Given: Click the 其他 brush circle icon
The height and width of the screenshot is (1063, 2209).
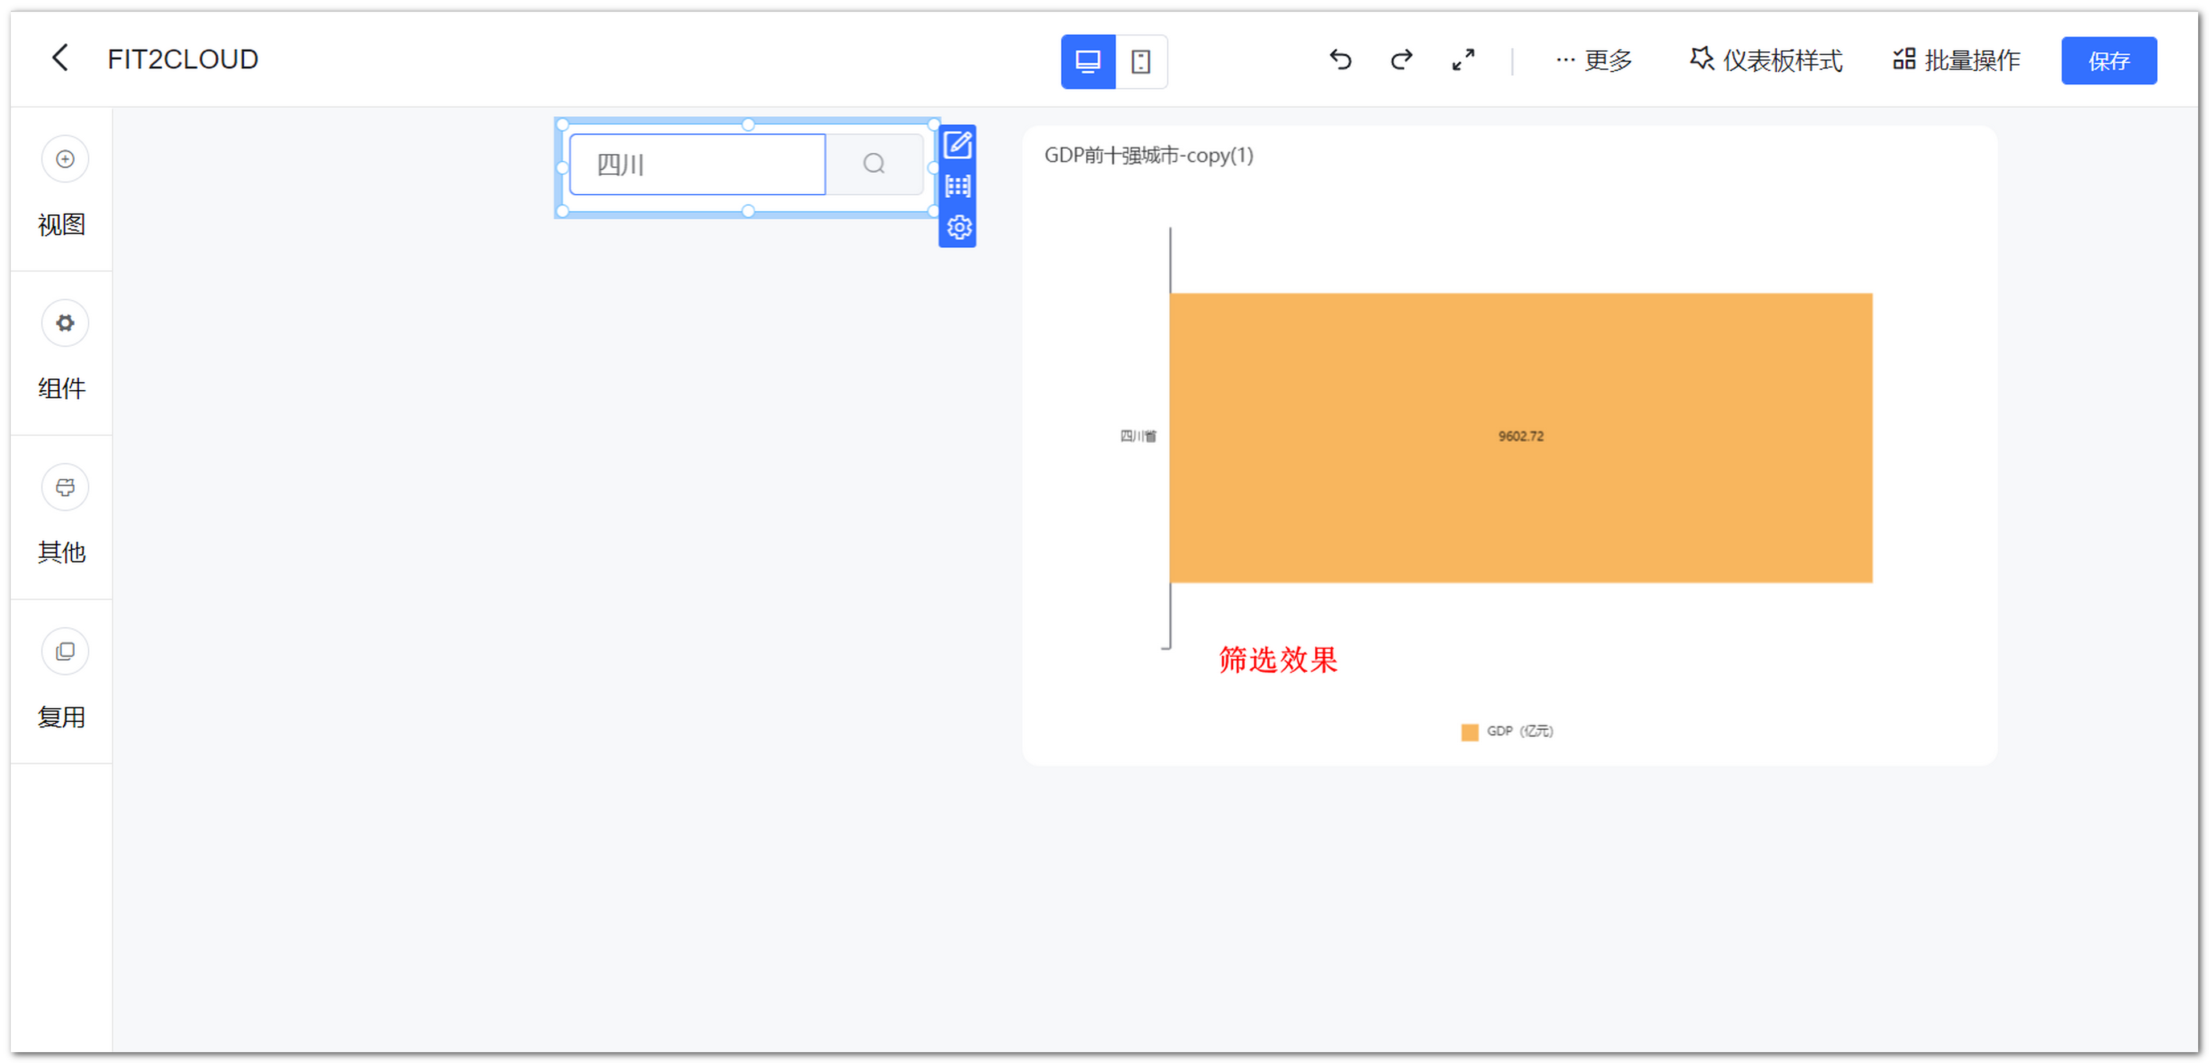Looking at the screenshot, I should (x=65, y=487).
